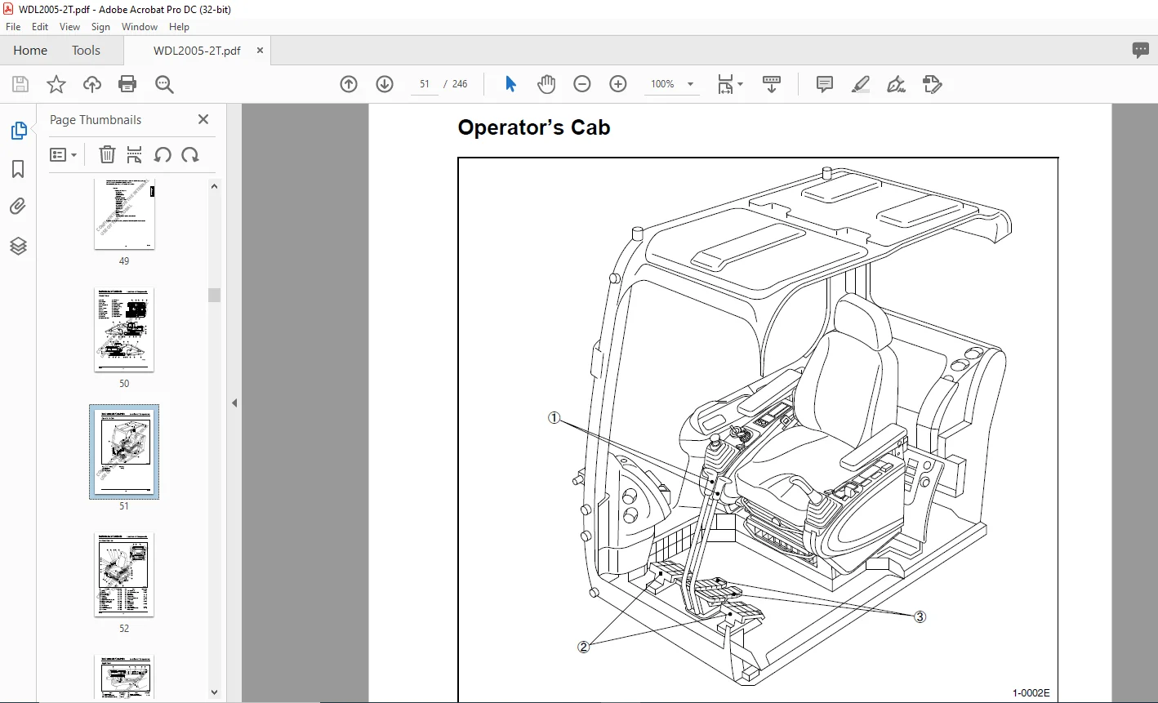Open the File menu

click(13, 27)
